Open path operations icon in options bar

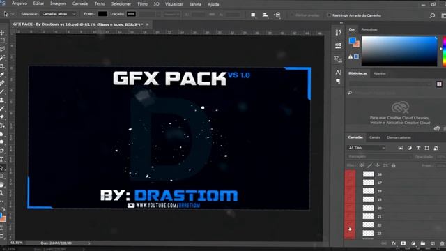tap(253, 15)
